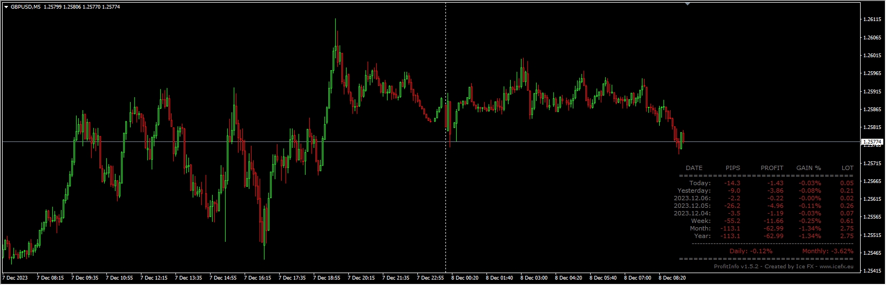Click the 1.25415 price level on the scale
The height and width of the screenshot is (285, 886).
click(x=873, y=270)
